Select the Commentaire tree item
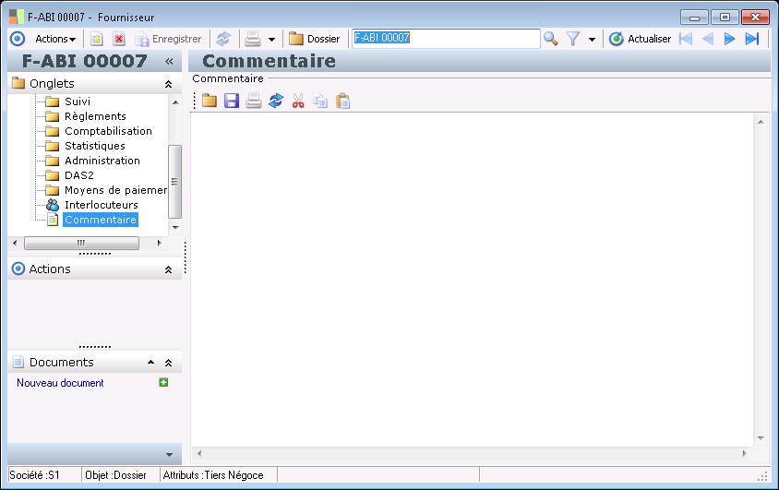This screenshot has width=779, height=490. click(101, 220)
